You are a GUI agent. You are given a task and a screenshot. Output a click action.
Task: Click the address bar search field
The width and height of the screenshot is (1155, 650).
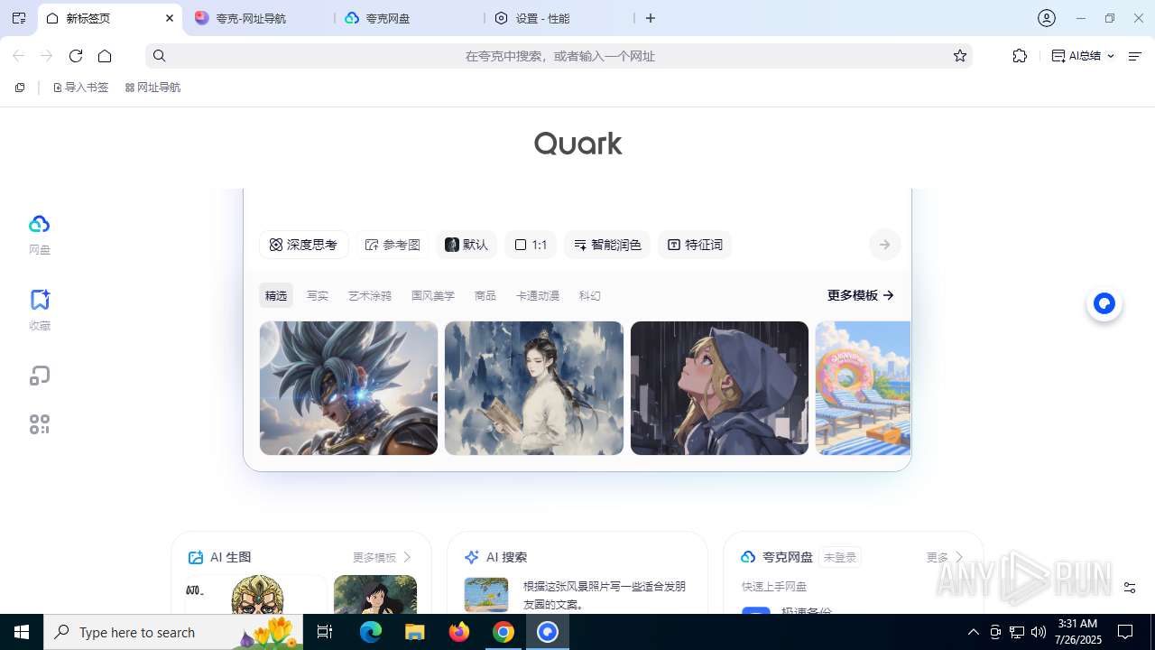[x=559, y=56]
